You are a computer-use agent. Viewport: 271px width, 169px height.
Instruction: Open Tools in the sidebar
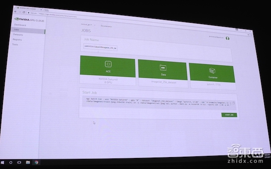(x=15, y=44)
